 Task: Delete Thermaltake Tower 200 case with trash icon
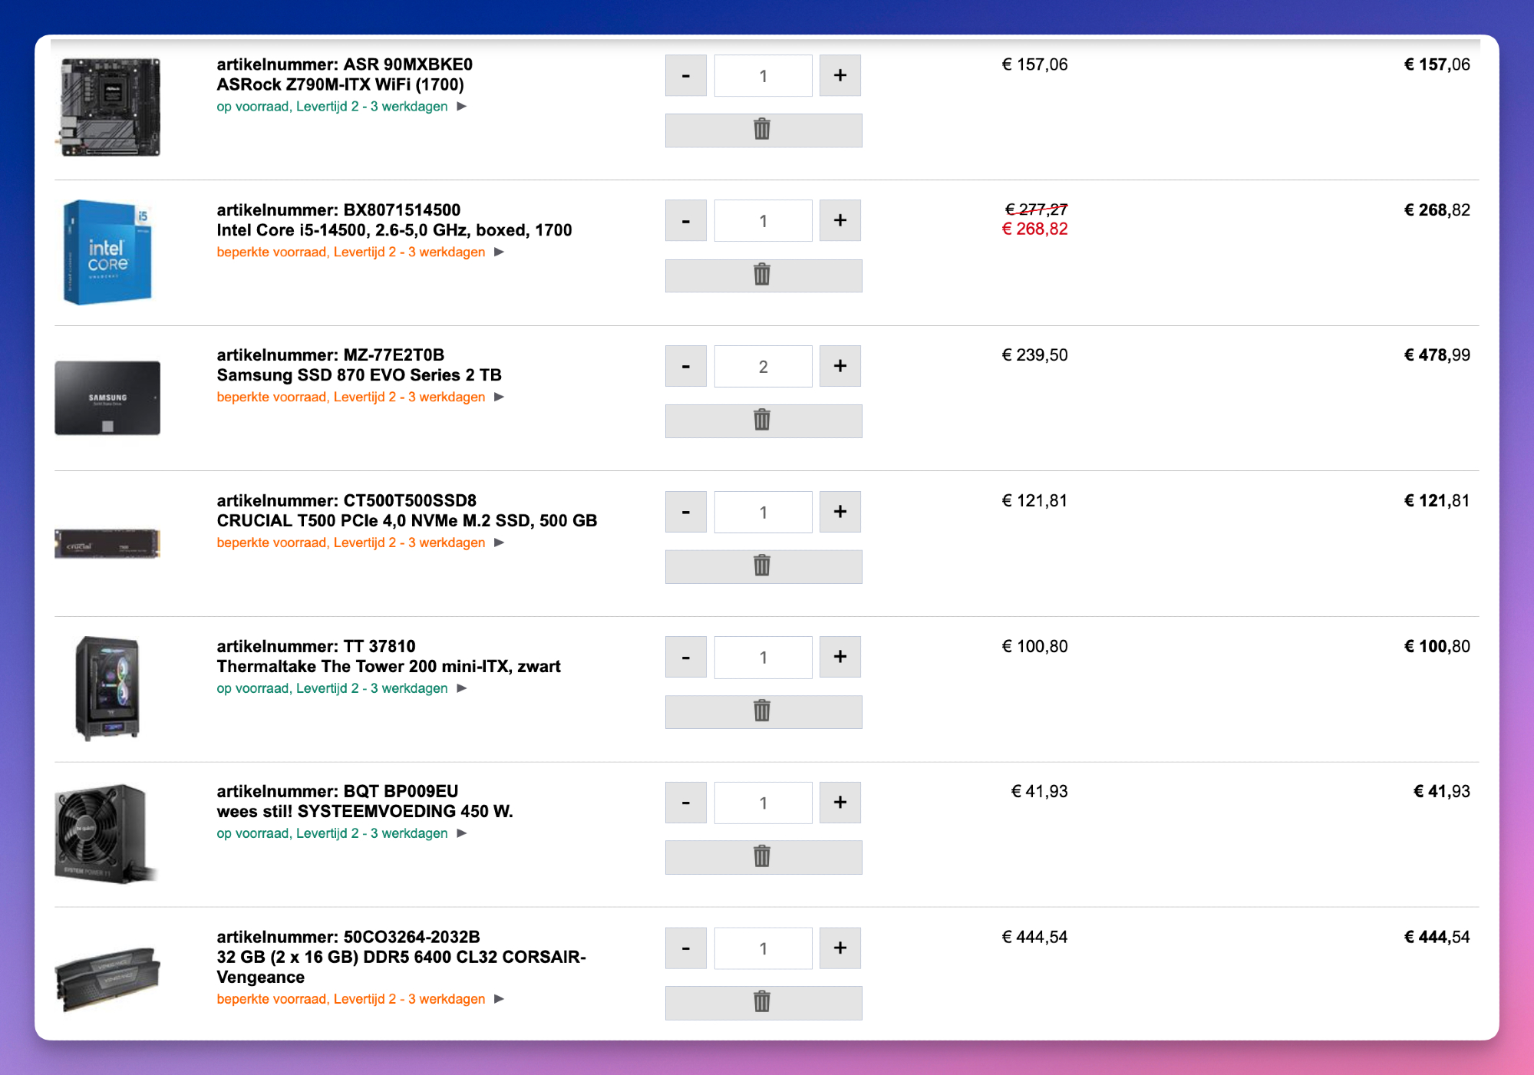pos(763,711)
